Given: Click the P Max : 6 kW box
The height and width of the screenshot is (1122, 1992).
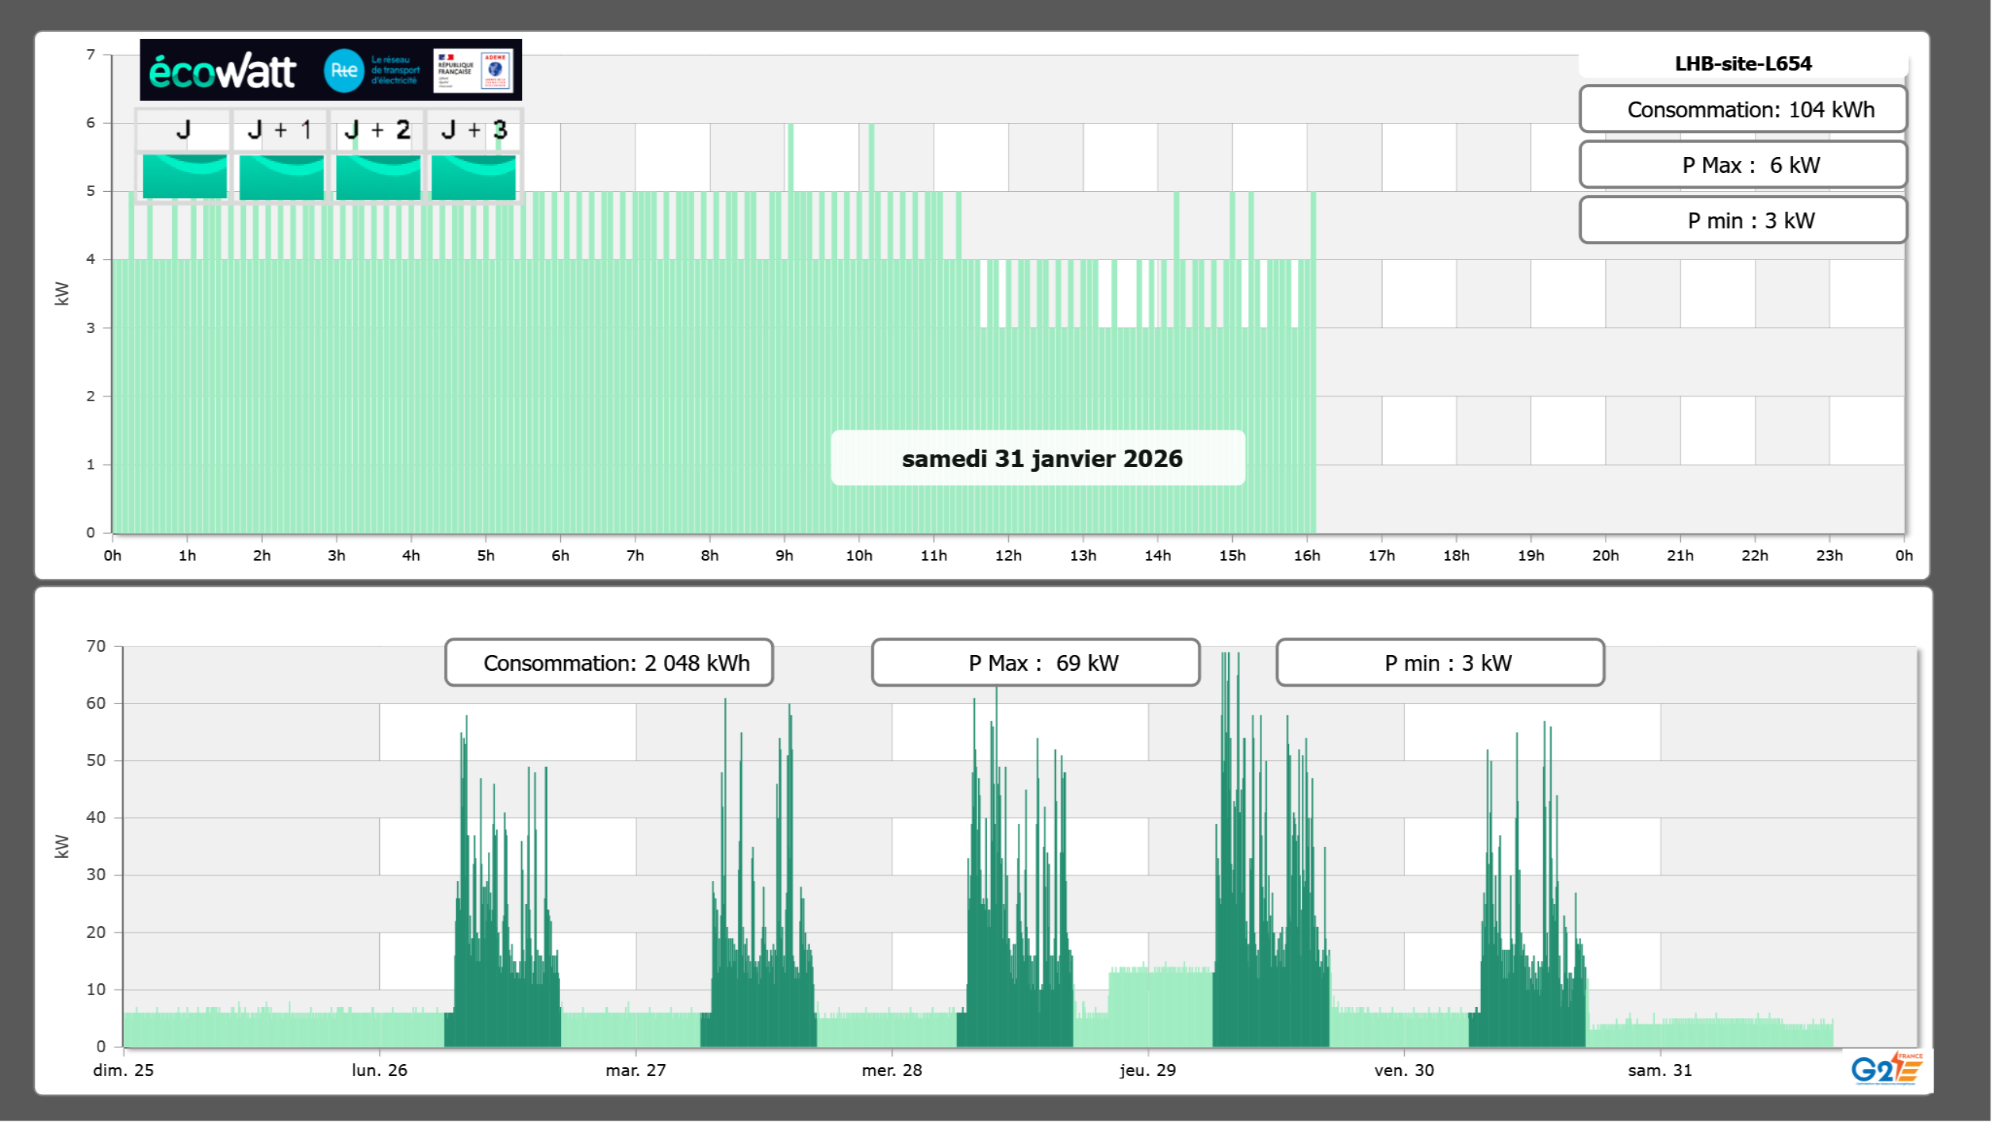Looking at the screenshot, I should point(1743,165).
